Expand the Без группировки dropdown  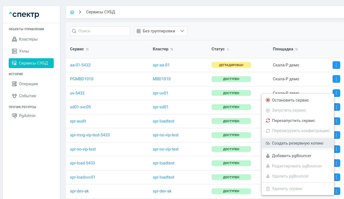[x=161, y=31]
